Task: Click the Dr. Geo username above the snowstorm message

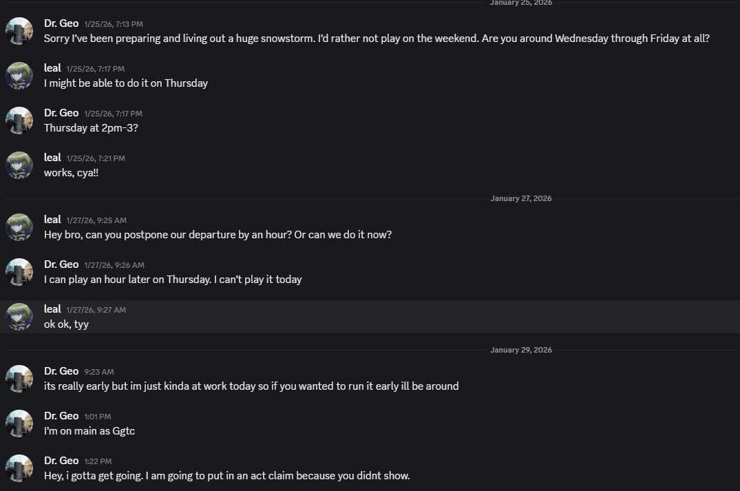Action: coord(61,23)
